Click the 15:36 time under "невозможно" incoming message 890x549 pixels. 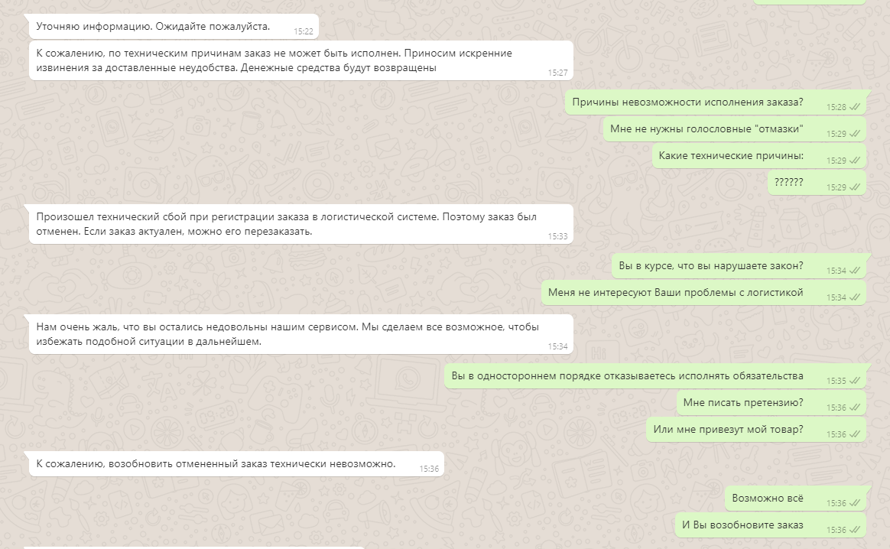point(428,469)
